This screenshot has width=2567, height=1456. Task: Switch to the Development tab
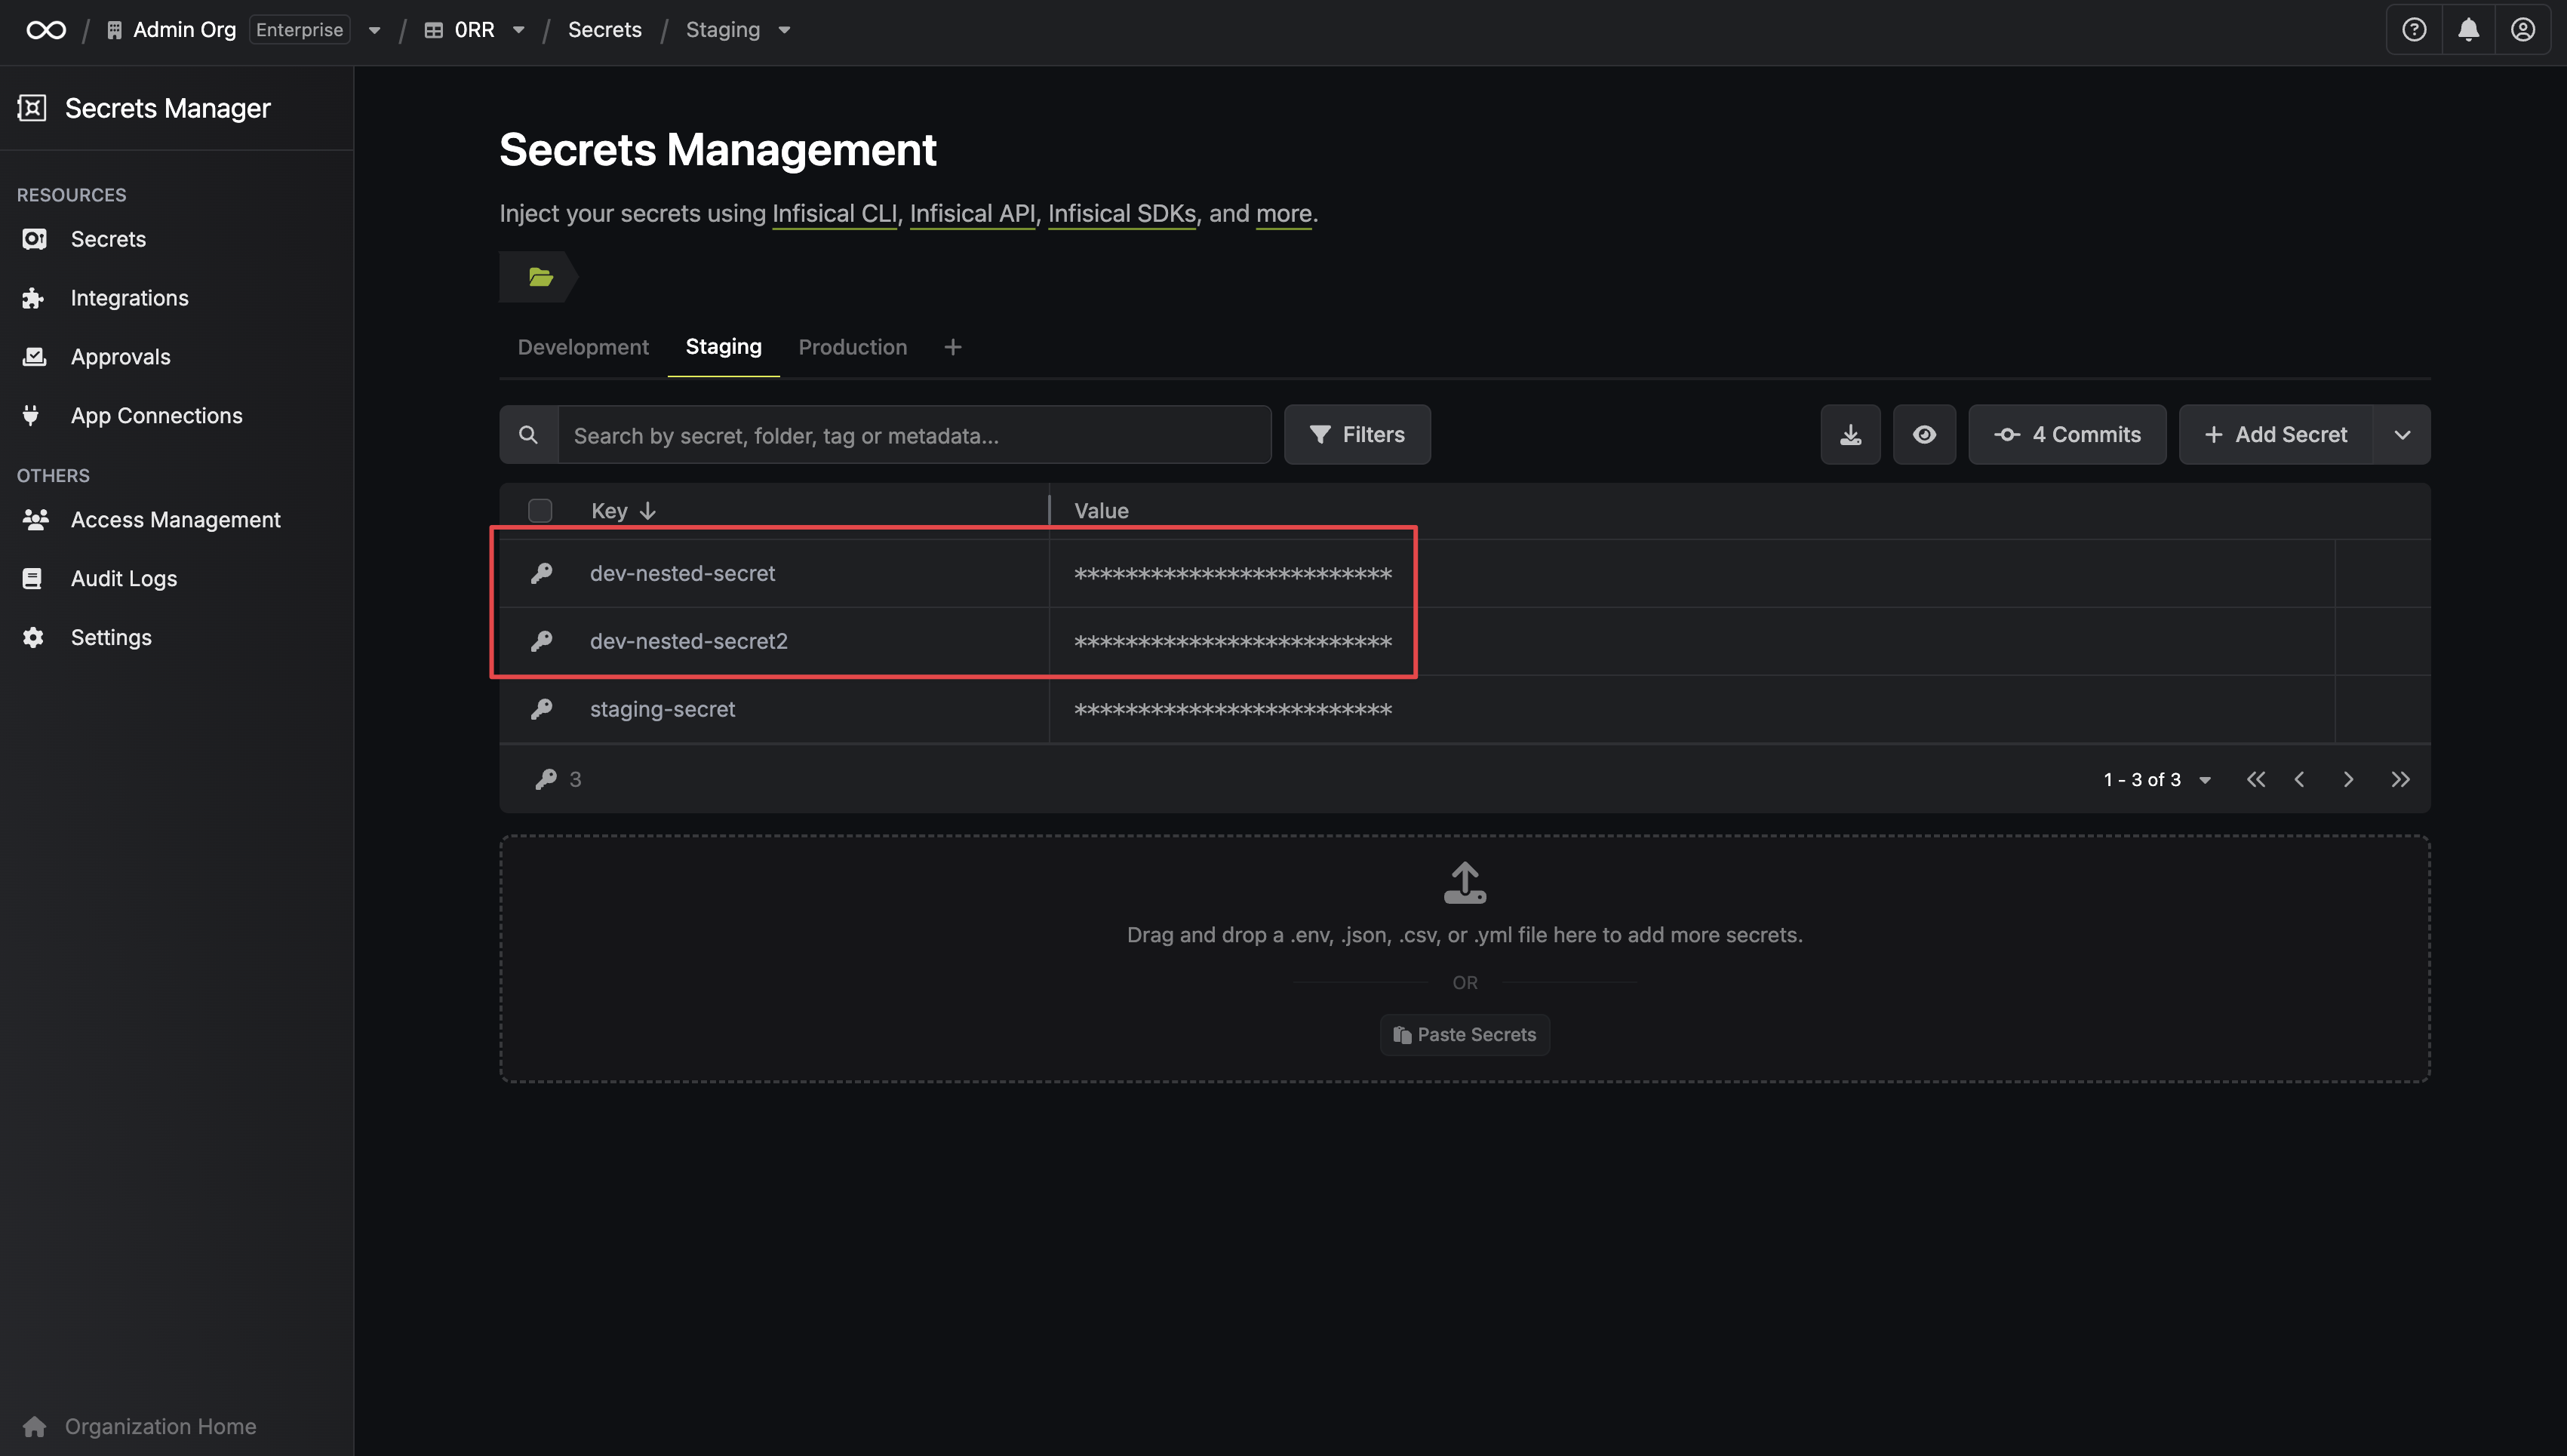(x=583, y=347)
